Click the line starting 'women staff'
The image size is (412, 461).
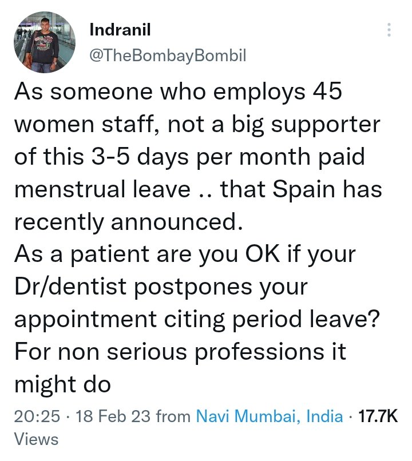197,124
